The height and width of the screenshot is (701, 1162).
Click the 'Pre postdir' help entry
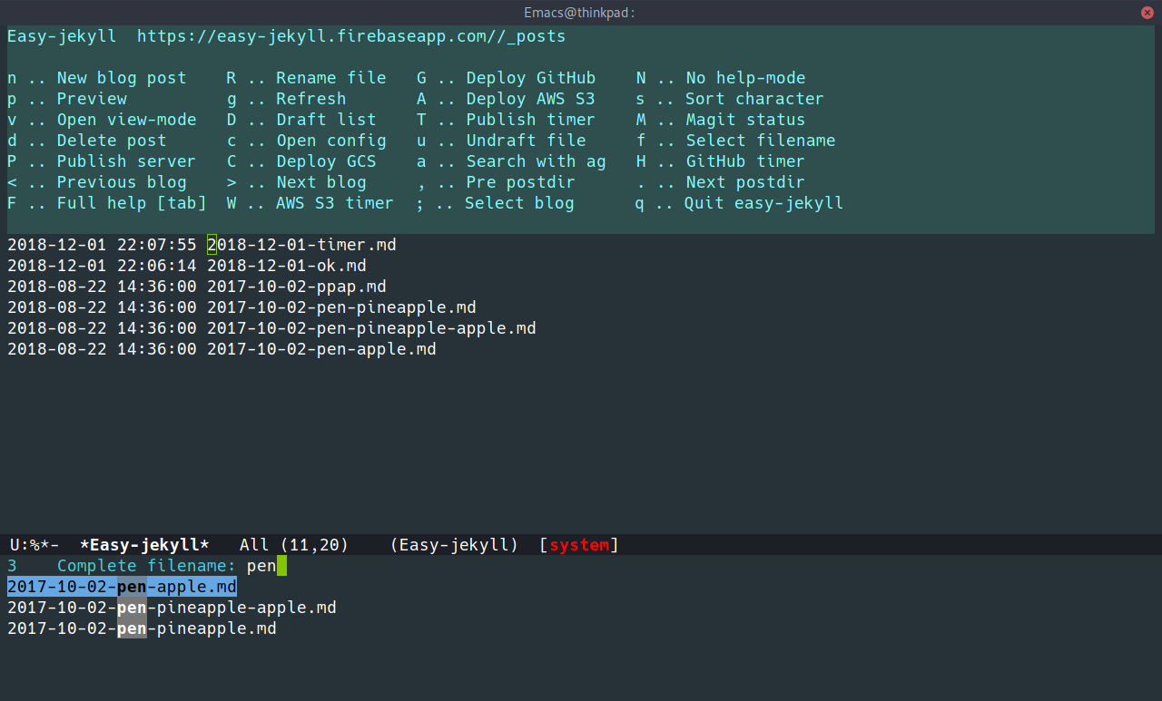[496, 182]
